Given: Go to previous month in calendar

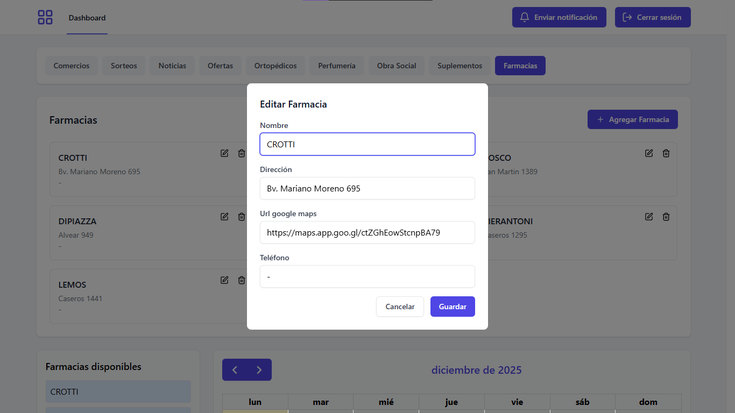Looking at the screenshot, I should pos(235,370).
